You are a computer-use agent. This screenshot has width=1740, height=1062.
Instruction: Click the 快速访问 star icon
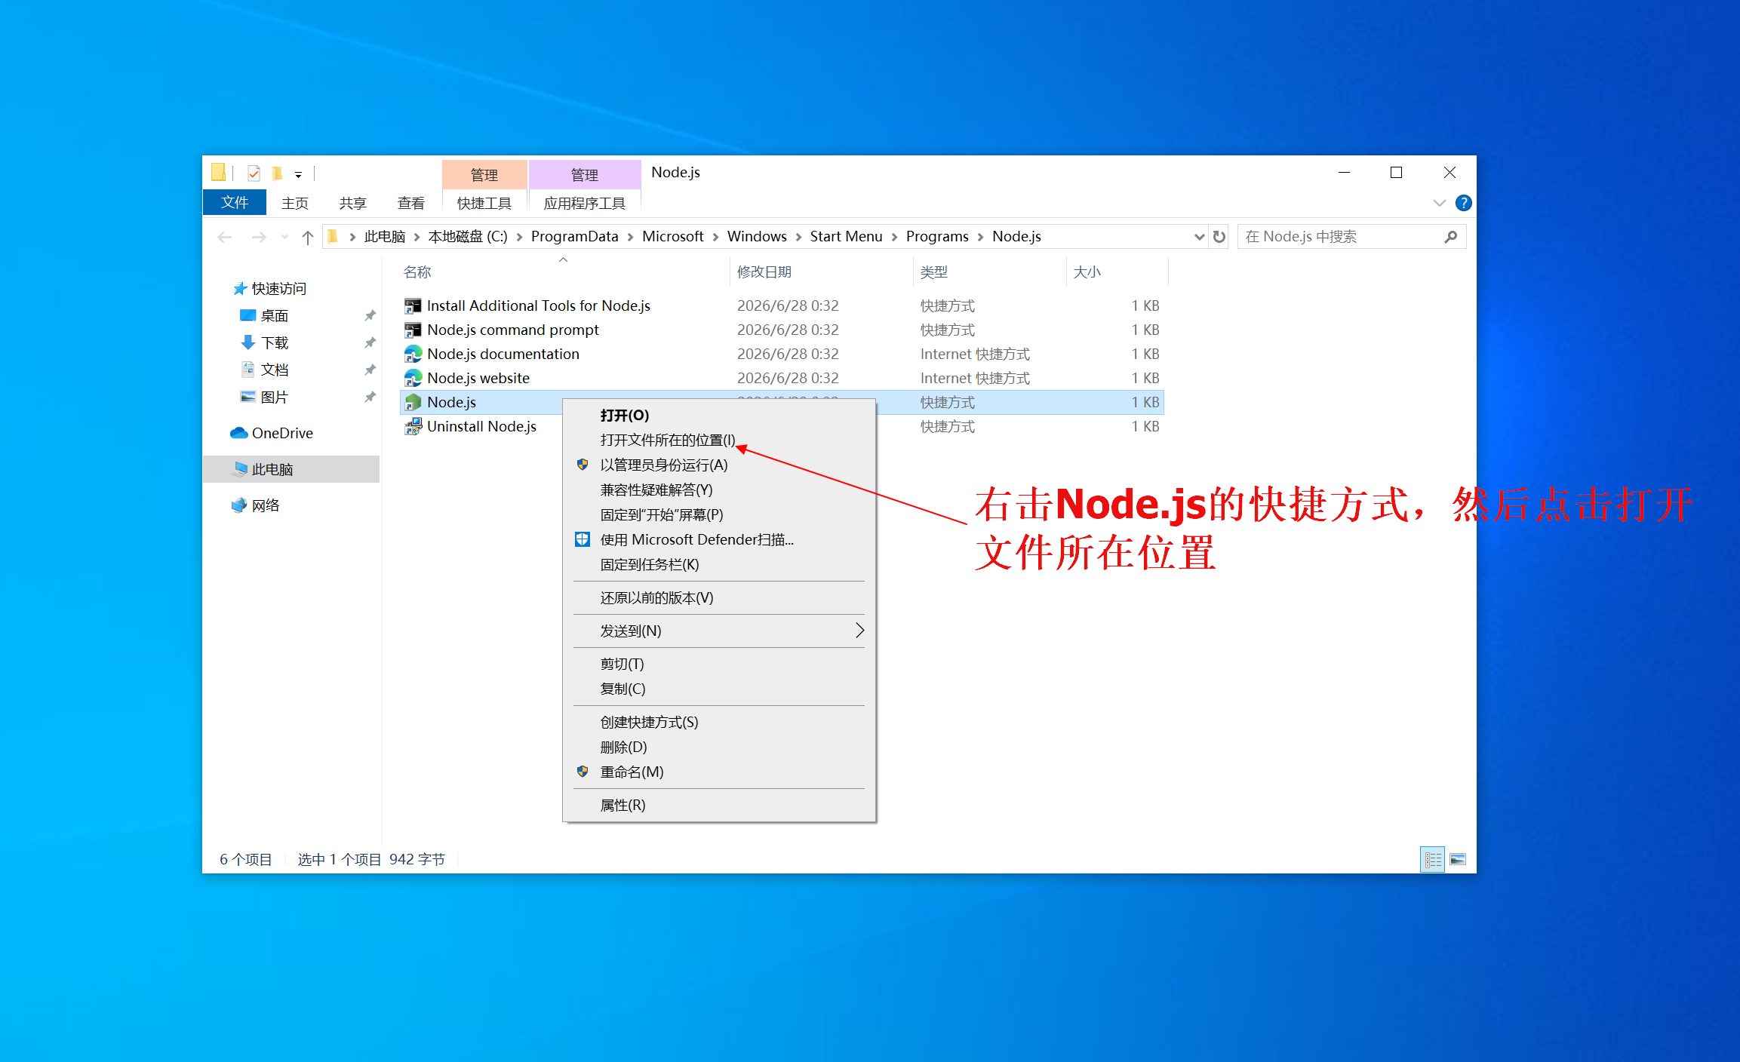[240, 288]
